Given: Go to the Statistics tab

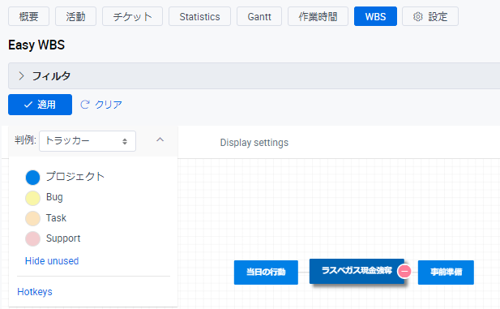Looking at the screenshot, I should pos(199,16).
